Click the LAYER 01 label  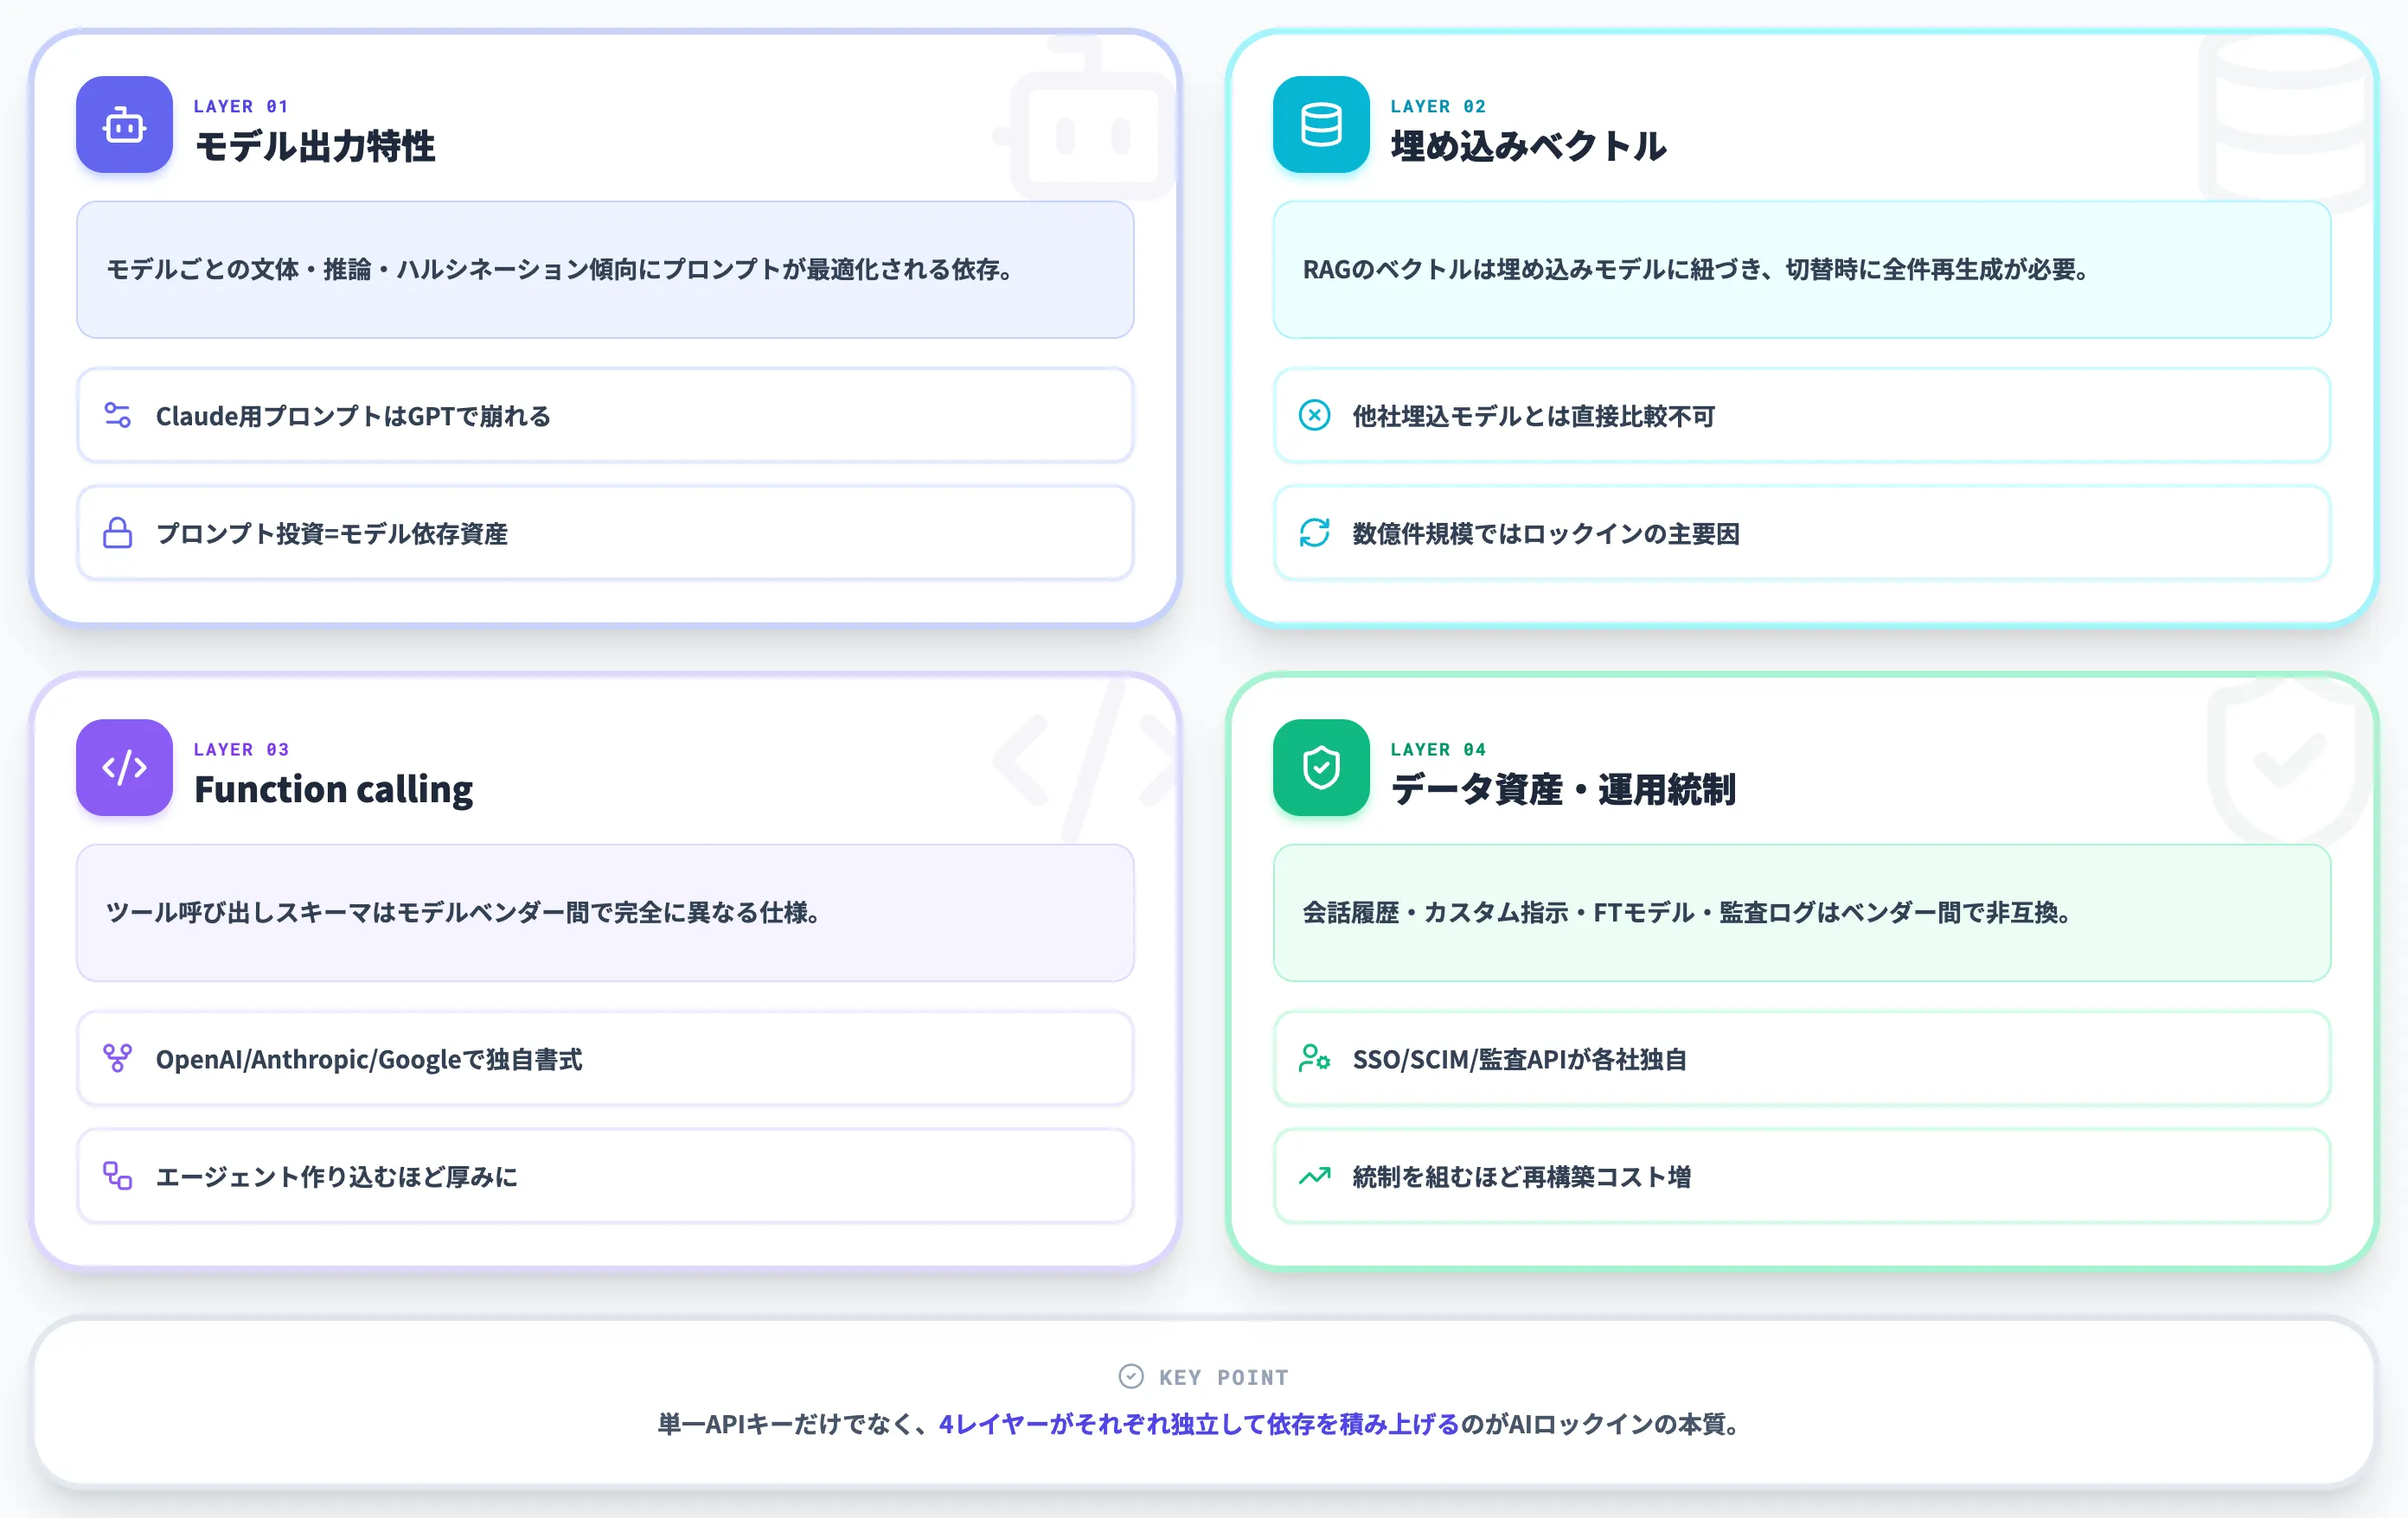tap(241, 106)
